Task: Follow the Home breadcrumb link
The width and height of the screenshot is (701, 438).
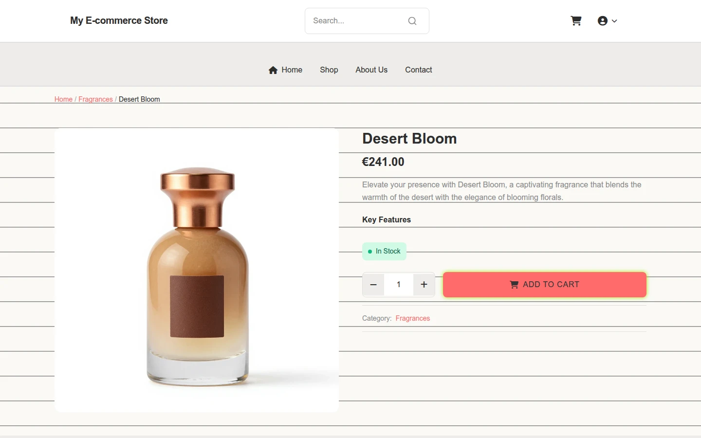Action: click(x=63, y=99)
